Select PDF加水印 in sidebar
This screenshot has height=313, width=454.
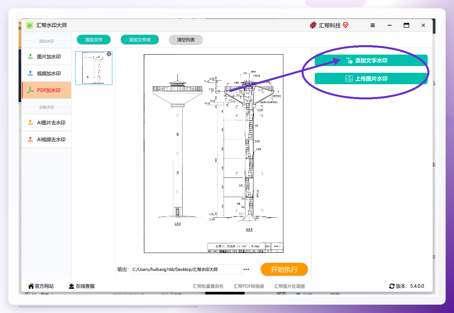47,90
